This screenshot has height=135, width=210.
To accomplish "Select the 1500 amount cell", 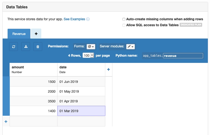I will [x=34, y=82].
